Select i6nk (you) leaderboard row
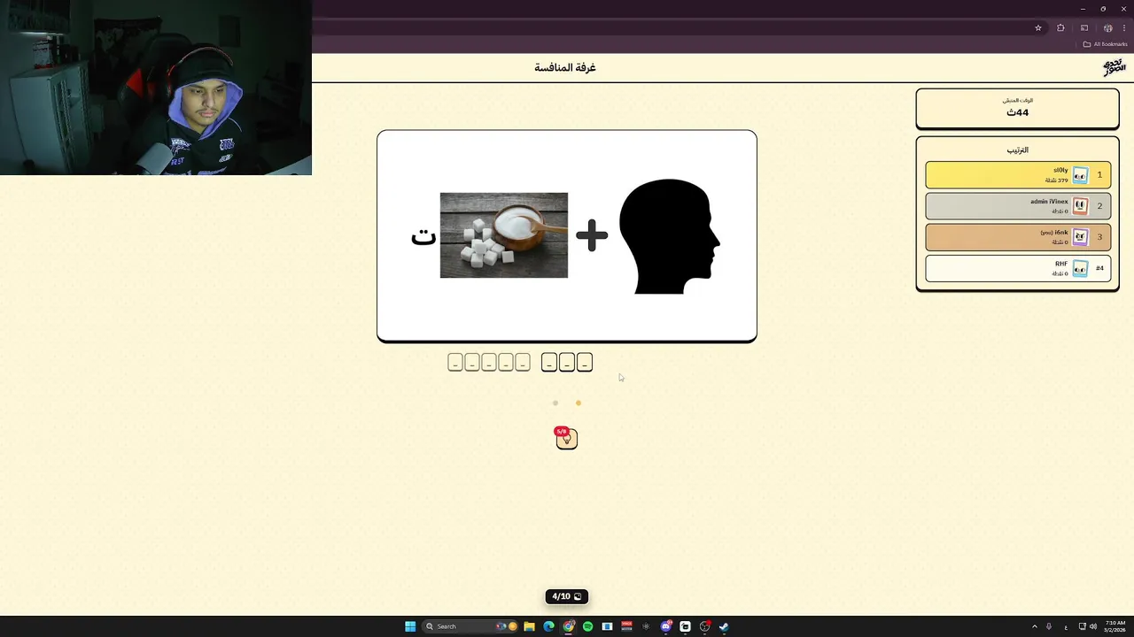 1018,237
